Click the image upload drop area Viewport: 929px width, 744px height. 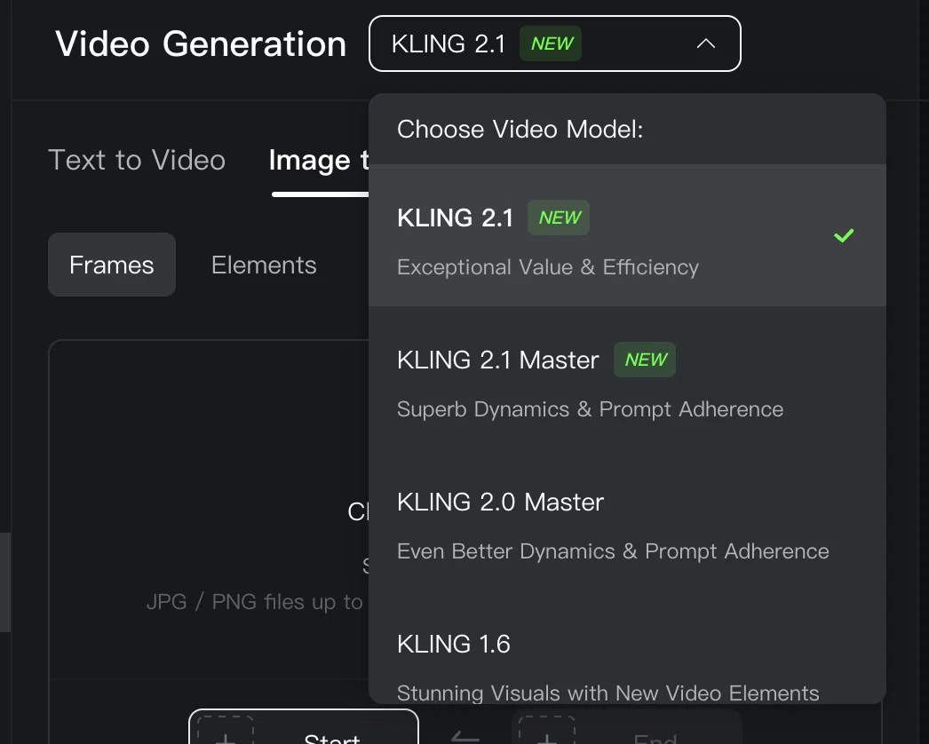[209, 510]
